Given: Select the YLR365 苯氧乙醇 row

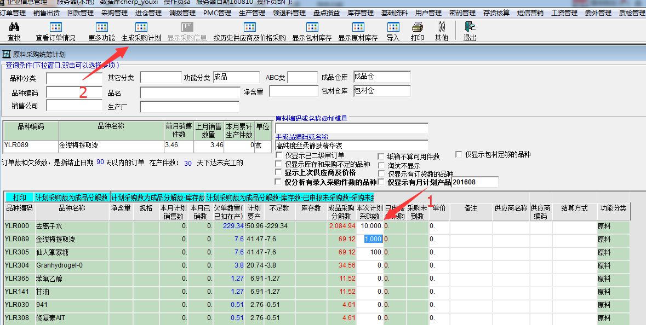Looking at the screenshot, I should tap(317, 278).
